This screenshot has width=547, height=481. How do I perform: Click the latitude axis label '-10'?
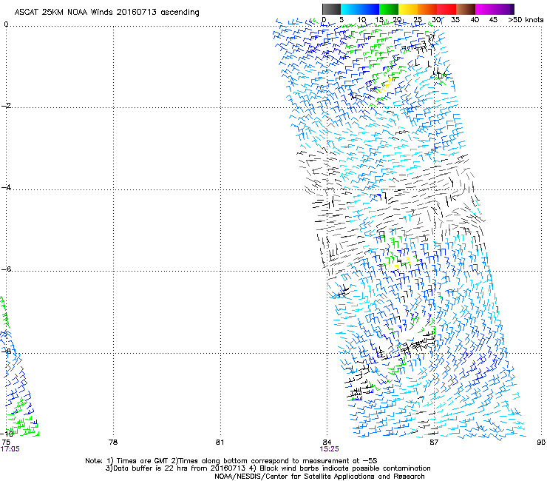7,434
